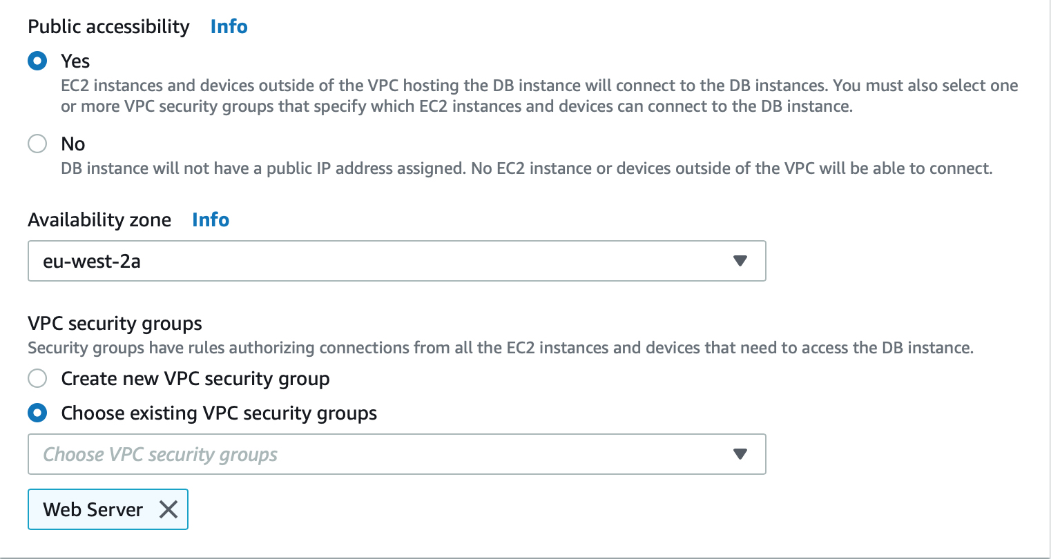Select the Yes public accessibility radio button
Screen dimensions: 1051x559
tap(37, 61)
